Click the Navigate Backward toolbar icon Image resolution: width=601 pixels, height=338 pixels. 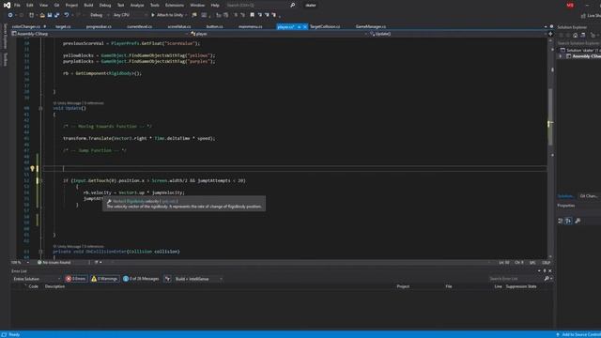click(10, 15)
